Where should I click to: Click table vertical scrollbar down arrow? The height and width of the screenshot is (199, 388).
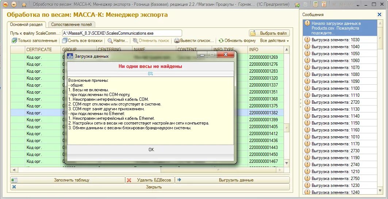pyautogui.click(x=287, y=163)
